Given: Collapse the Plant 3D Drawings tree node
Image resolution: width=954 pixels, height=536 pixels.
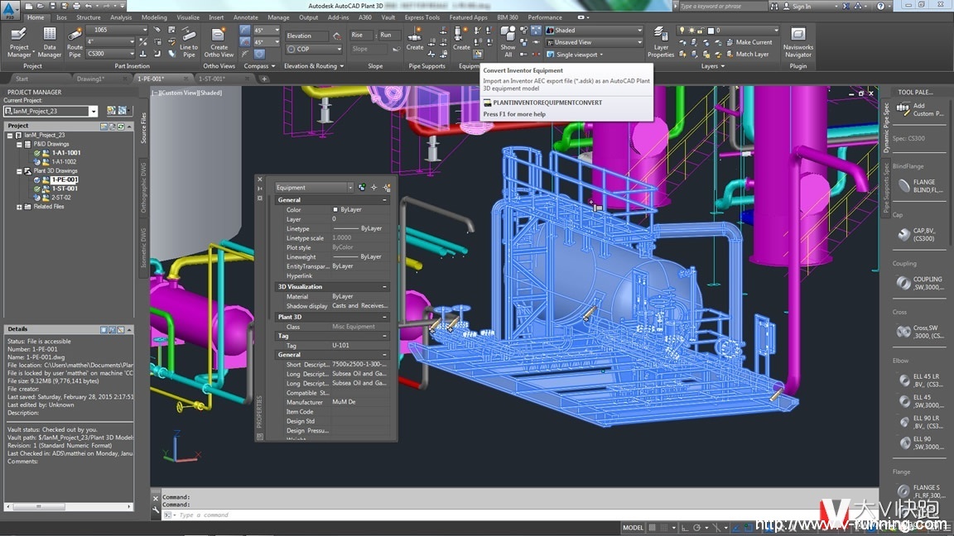Looking at the screenshot, I should click(19, 171).
